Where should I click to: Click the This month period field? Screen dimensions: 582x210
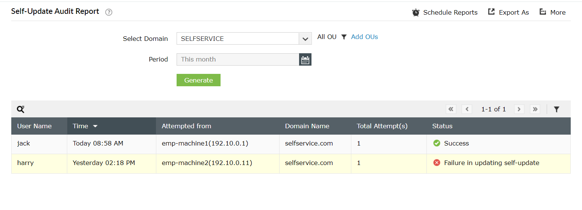[238, 59]
